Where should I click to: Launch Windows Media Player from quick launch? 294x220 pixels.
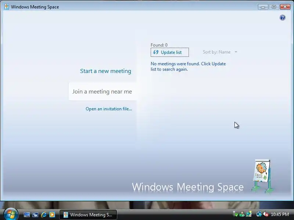(x=52, y=214)
